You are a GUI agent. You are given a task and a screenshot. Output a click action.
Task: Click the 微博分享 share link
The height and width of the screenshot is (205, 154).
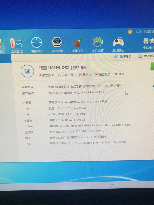(126, 57)
